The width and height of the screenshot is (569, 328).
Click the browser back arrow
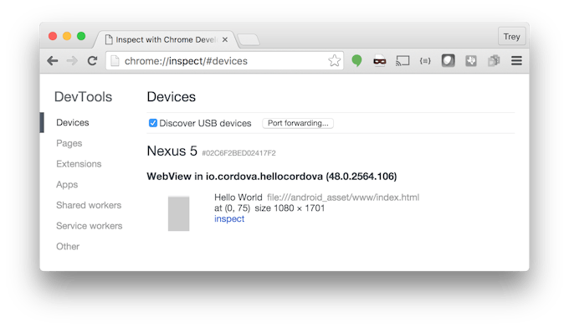(53, 60)
